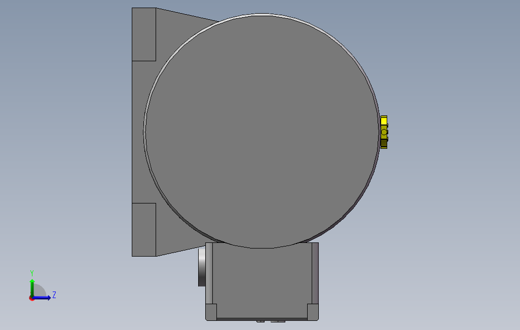Select the lower-left rectangular flange block
The width and height of the screenshot is (520, 330).
(144, 230)
